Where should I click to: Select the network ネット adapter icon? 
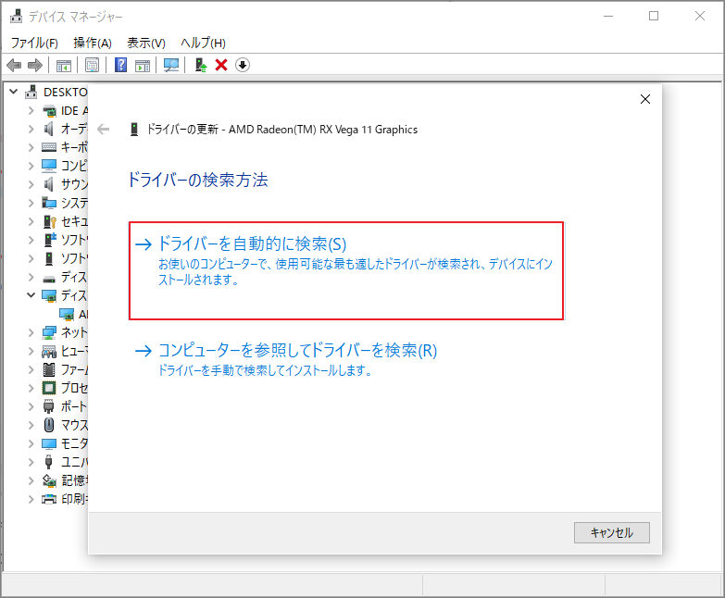[49, 332]
